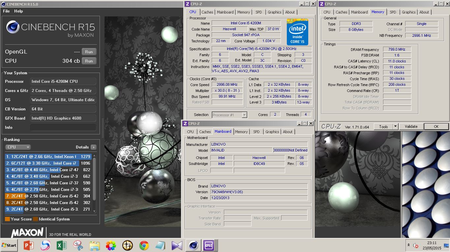Click the Info input field in Cinebench
This screenshot has height=252, width=450.
63,127
